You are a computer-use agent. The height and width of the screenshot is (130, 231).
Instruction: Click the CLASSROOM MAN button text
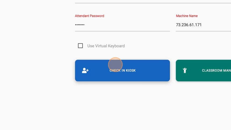216,71
